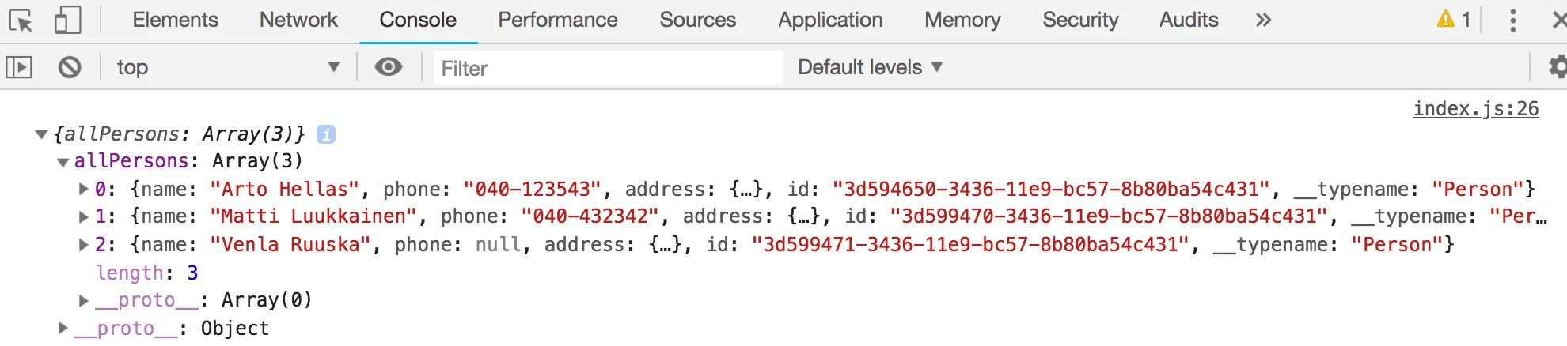Activate the inspect element picker icon
This screenshot has width=1567, height=346.
[x=21, y=20]
